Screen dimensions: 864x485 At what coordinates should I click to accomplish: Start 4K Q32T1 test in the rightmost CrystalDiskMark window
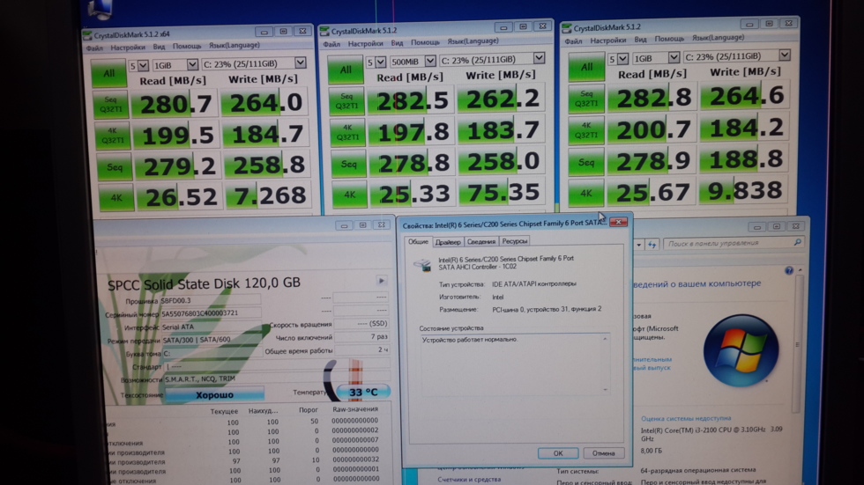tap(585, 131)
